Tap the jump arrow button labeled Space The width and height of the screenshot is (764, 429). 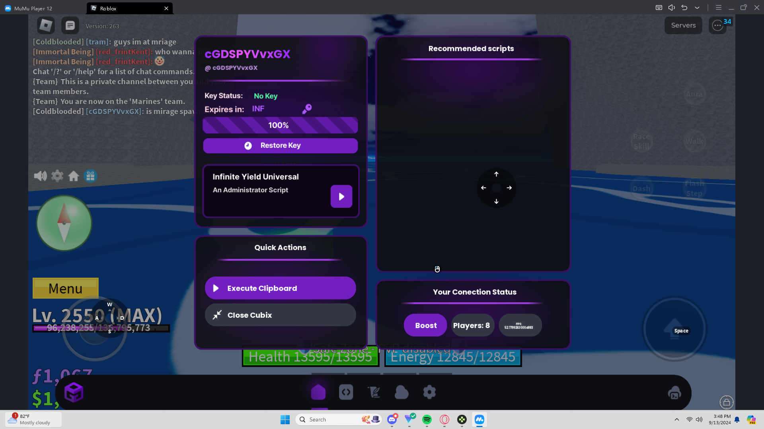(x=674, y=329)
